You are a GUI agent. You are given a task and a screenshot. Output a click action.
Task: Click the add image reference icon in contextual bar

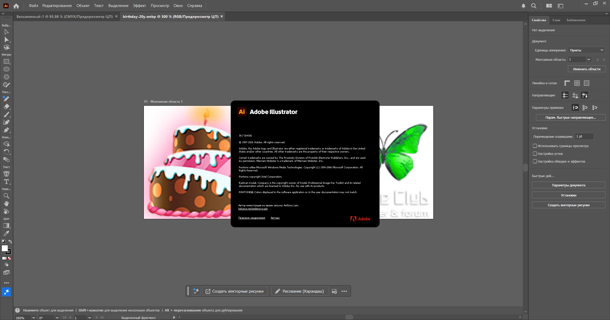[334, 291]
